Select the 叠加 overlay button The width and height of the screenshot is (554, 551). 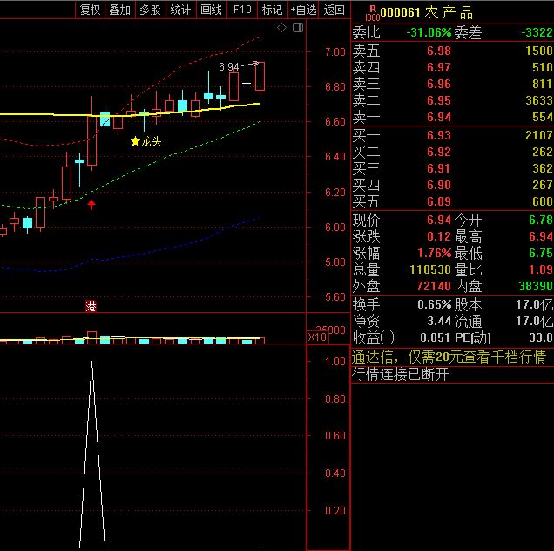[x=120, y=10]
